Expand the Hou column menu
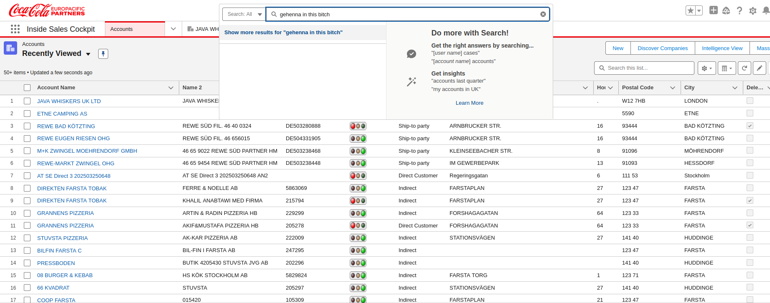The width and height of the screenshot is (770, 303). 610,88
